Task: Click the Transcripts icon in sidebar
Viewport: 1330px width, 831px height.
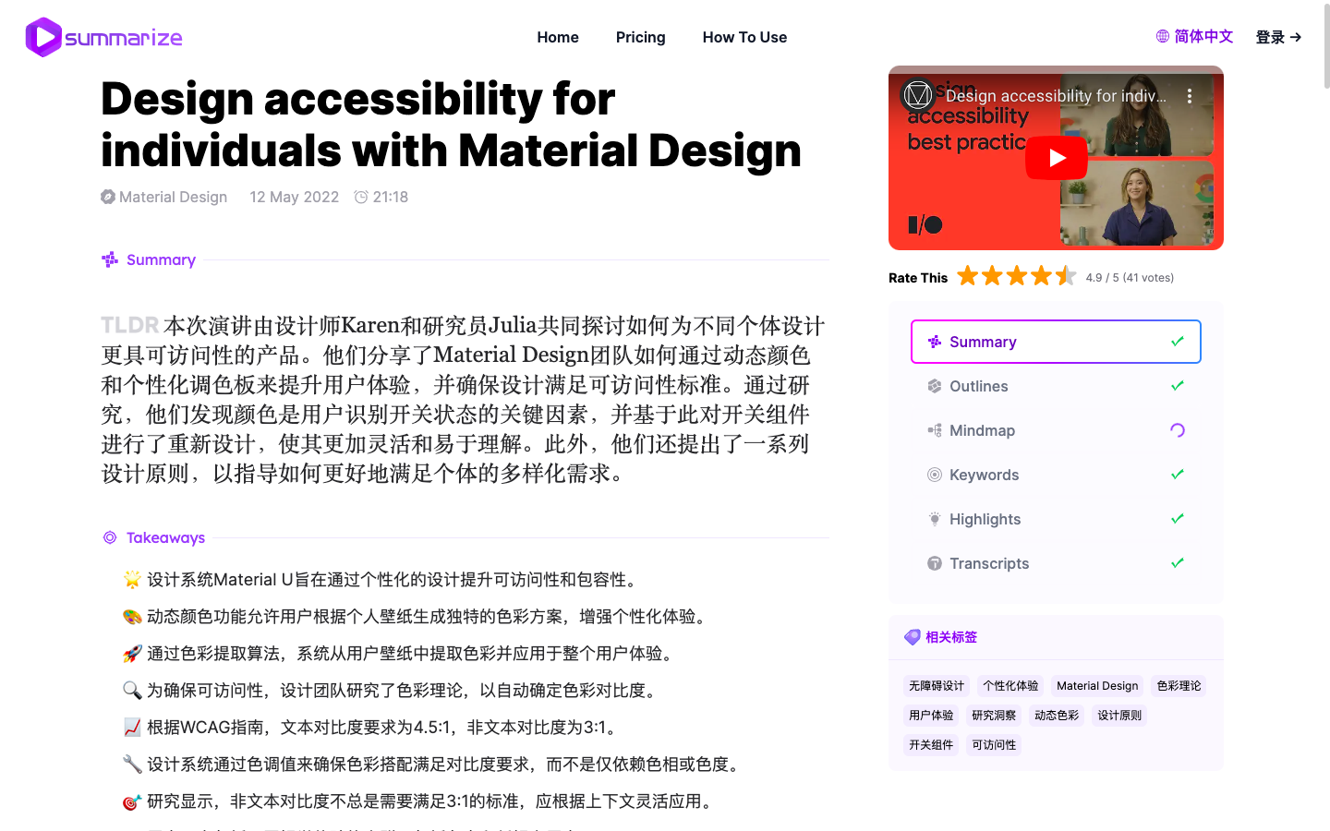Action: (935, 563)
